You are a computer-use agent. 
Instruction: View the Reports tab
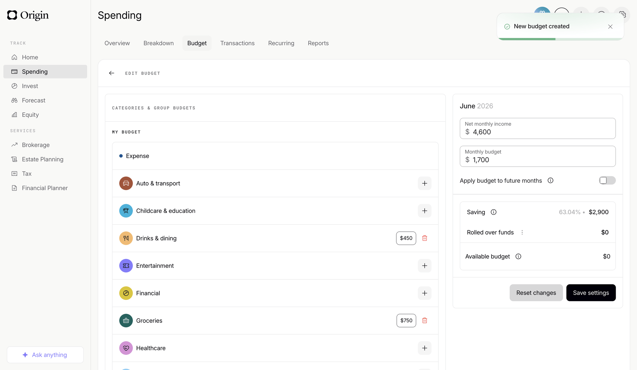[318, 43]
